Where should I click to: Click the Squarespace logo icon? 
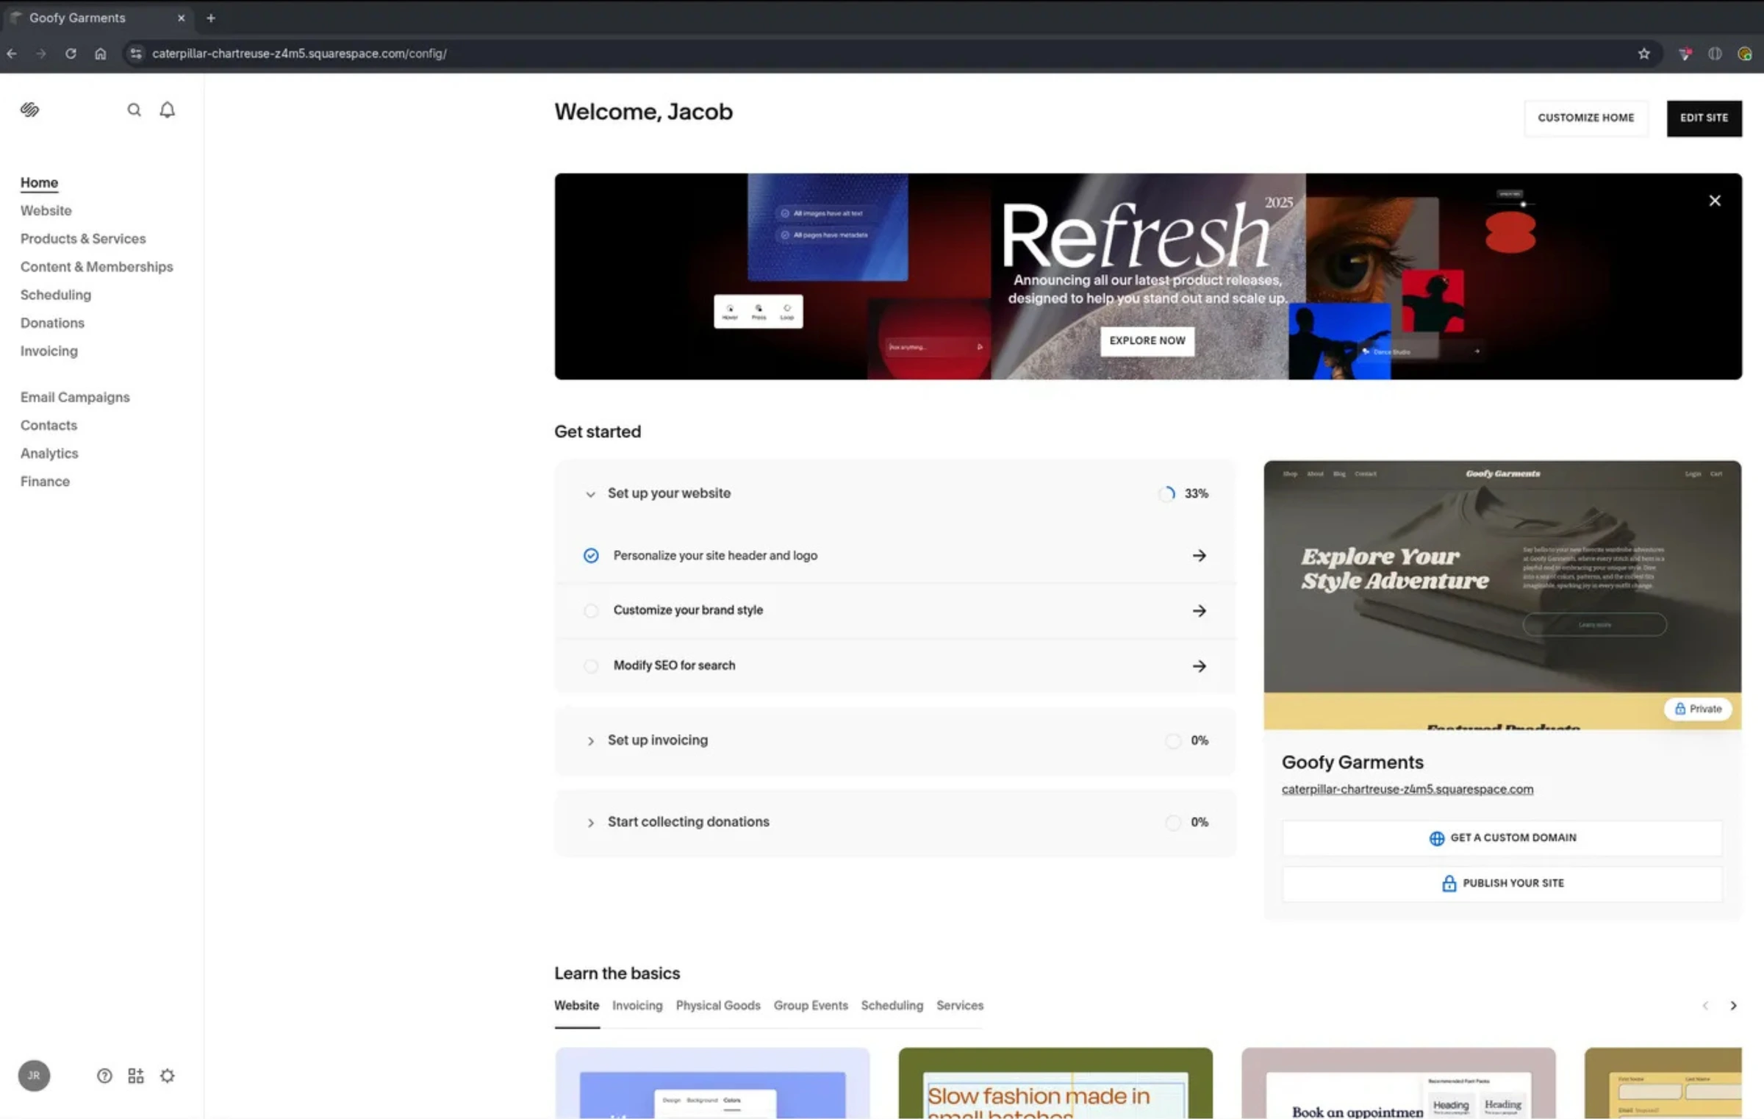pyautogui.click(x=29, y=110)
